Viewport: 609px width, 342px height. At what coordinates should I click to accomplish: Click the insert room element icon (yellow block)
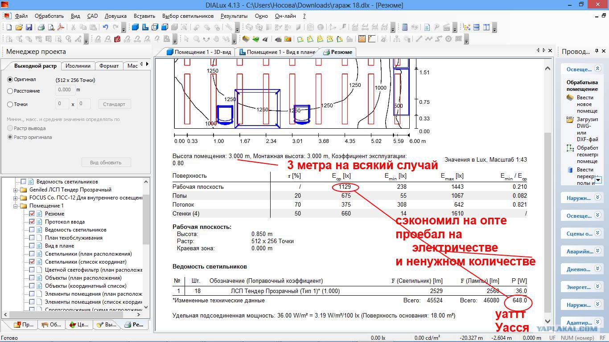coord(245,39)
